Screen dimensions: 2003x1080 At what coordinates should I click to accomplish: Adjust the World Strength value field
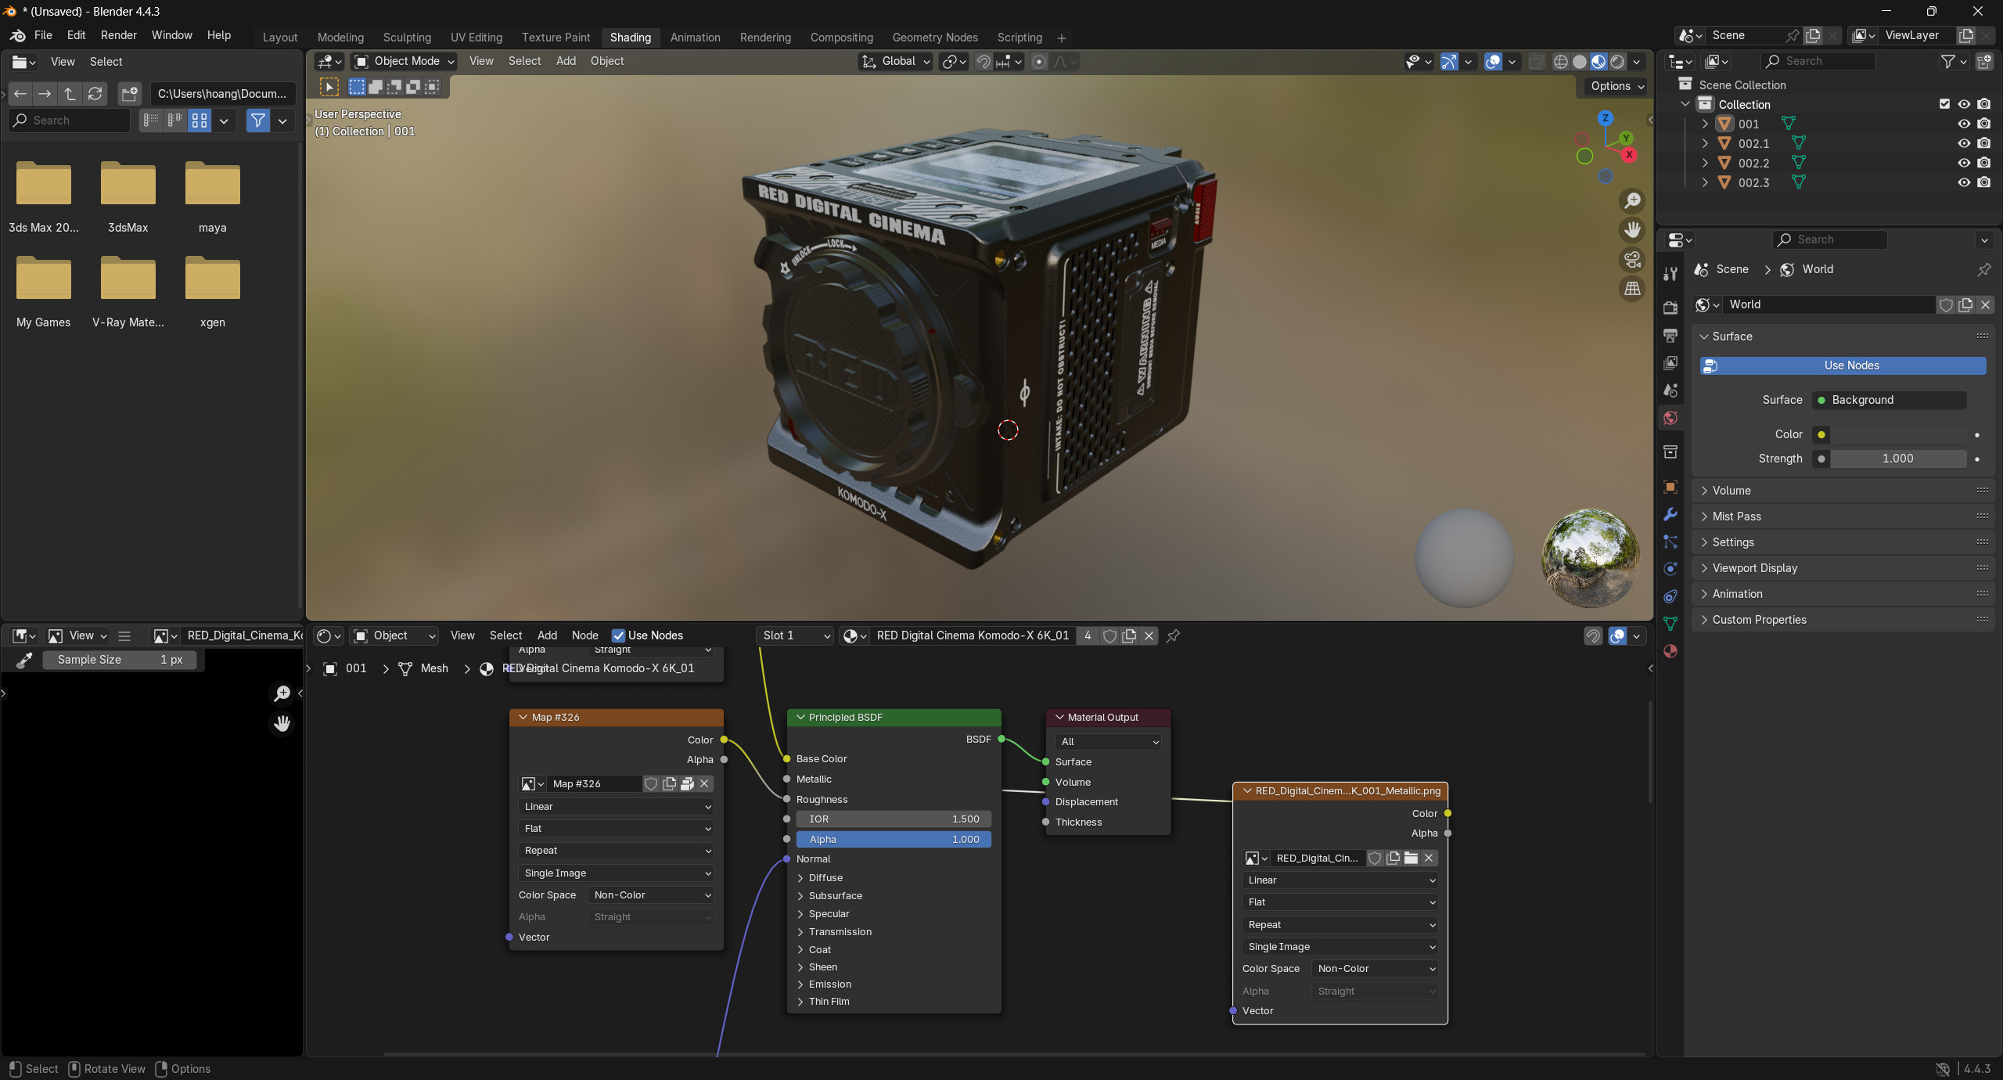click(1897, 459)
